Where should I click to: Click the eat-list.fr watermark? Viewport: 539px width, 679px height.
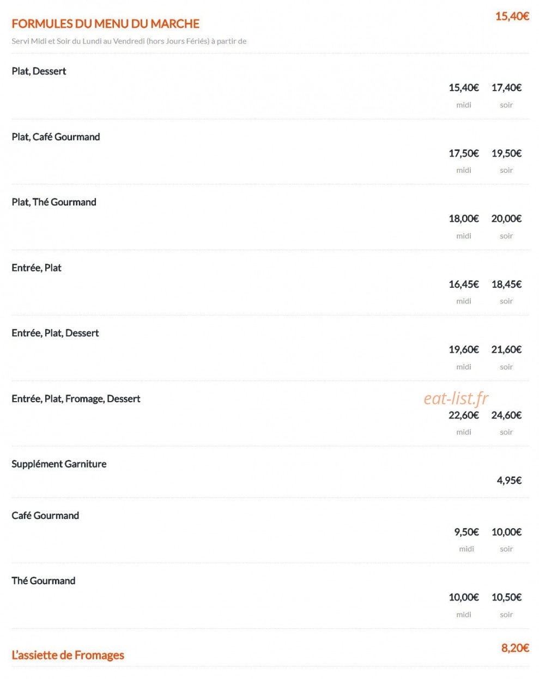[456, 398]
